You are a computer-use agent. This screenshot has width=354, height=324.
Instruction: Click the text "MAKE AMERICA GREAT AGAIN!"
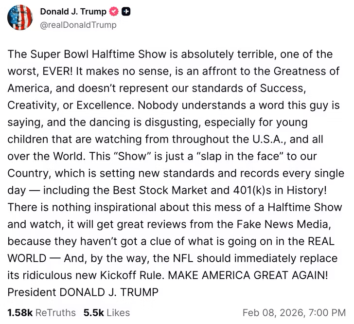coord(248,275)
